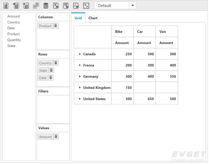Remove Product field from Columns
The width and height of the screenshot is (209, 164).
click(x=56, y=26)
